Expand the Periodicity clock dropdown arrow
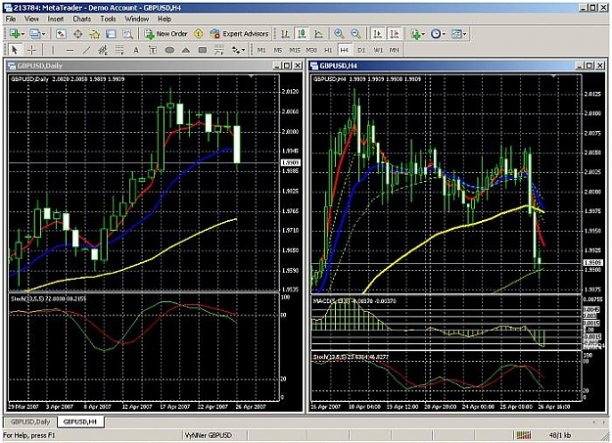Screen dimensions: 612x443 point(444,34)
